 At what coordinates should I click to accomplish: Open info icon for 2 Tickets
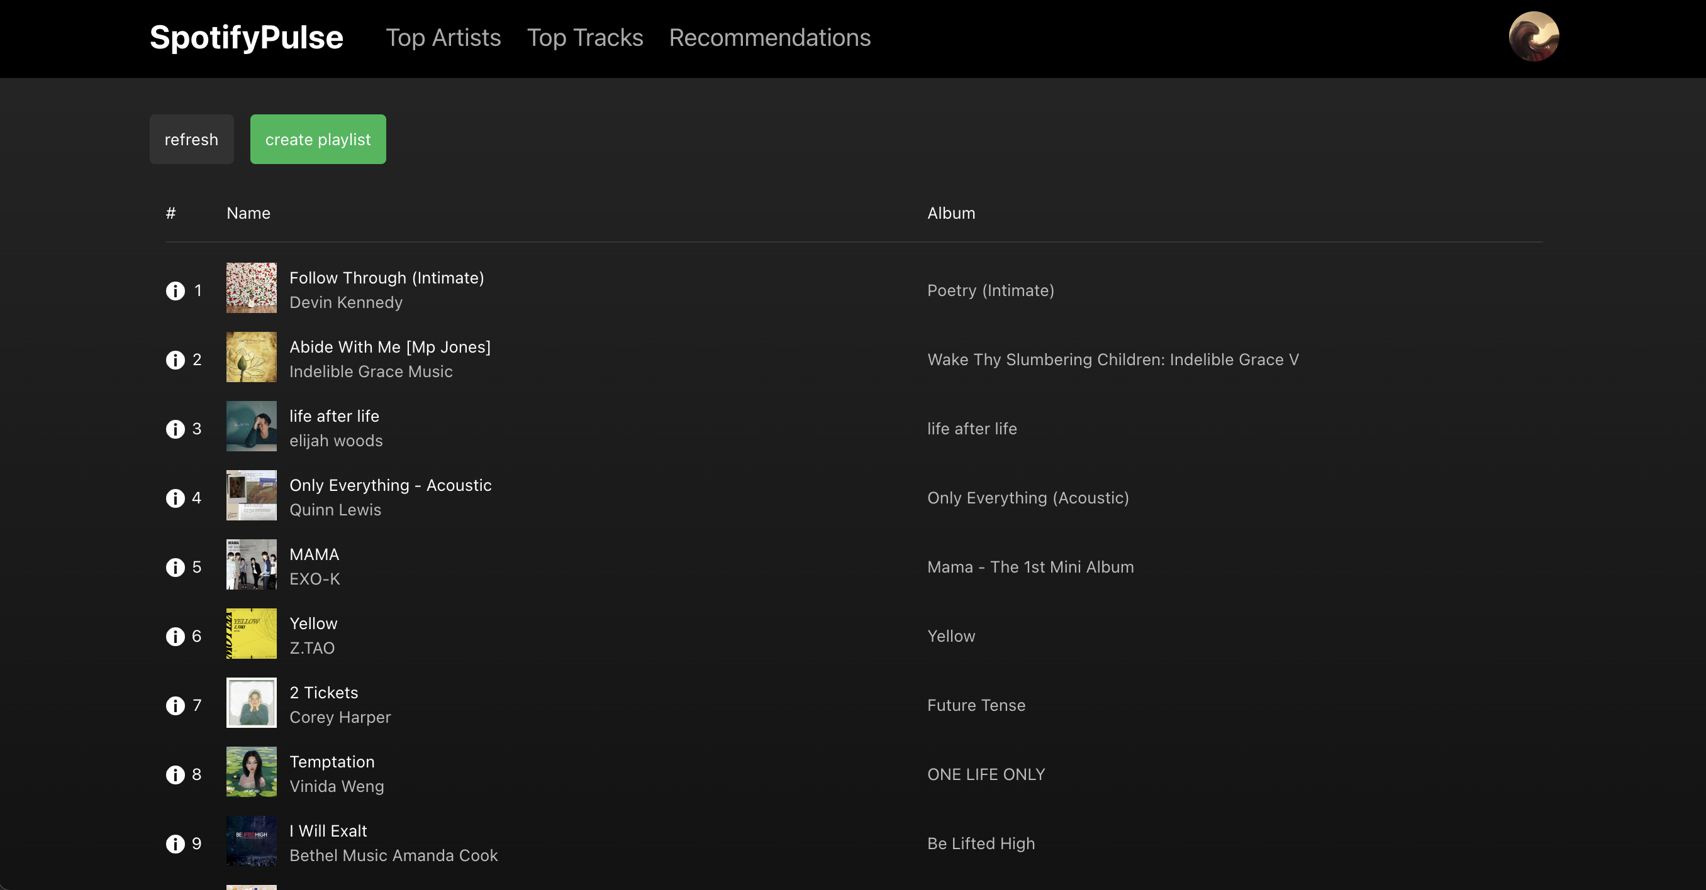point(175,705)
